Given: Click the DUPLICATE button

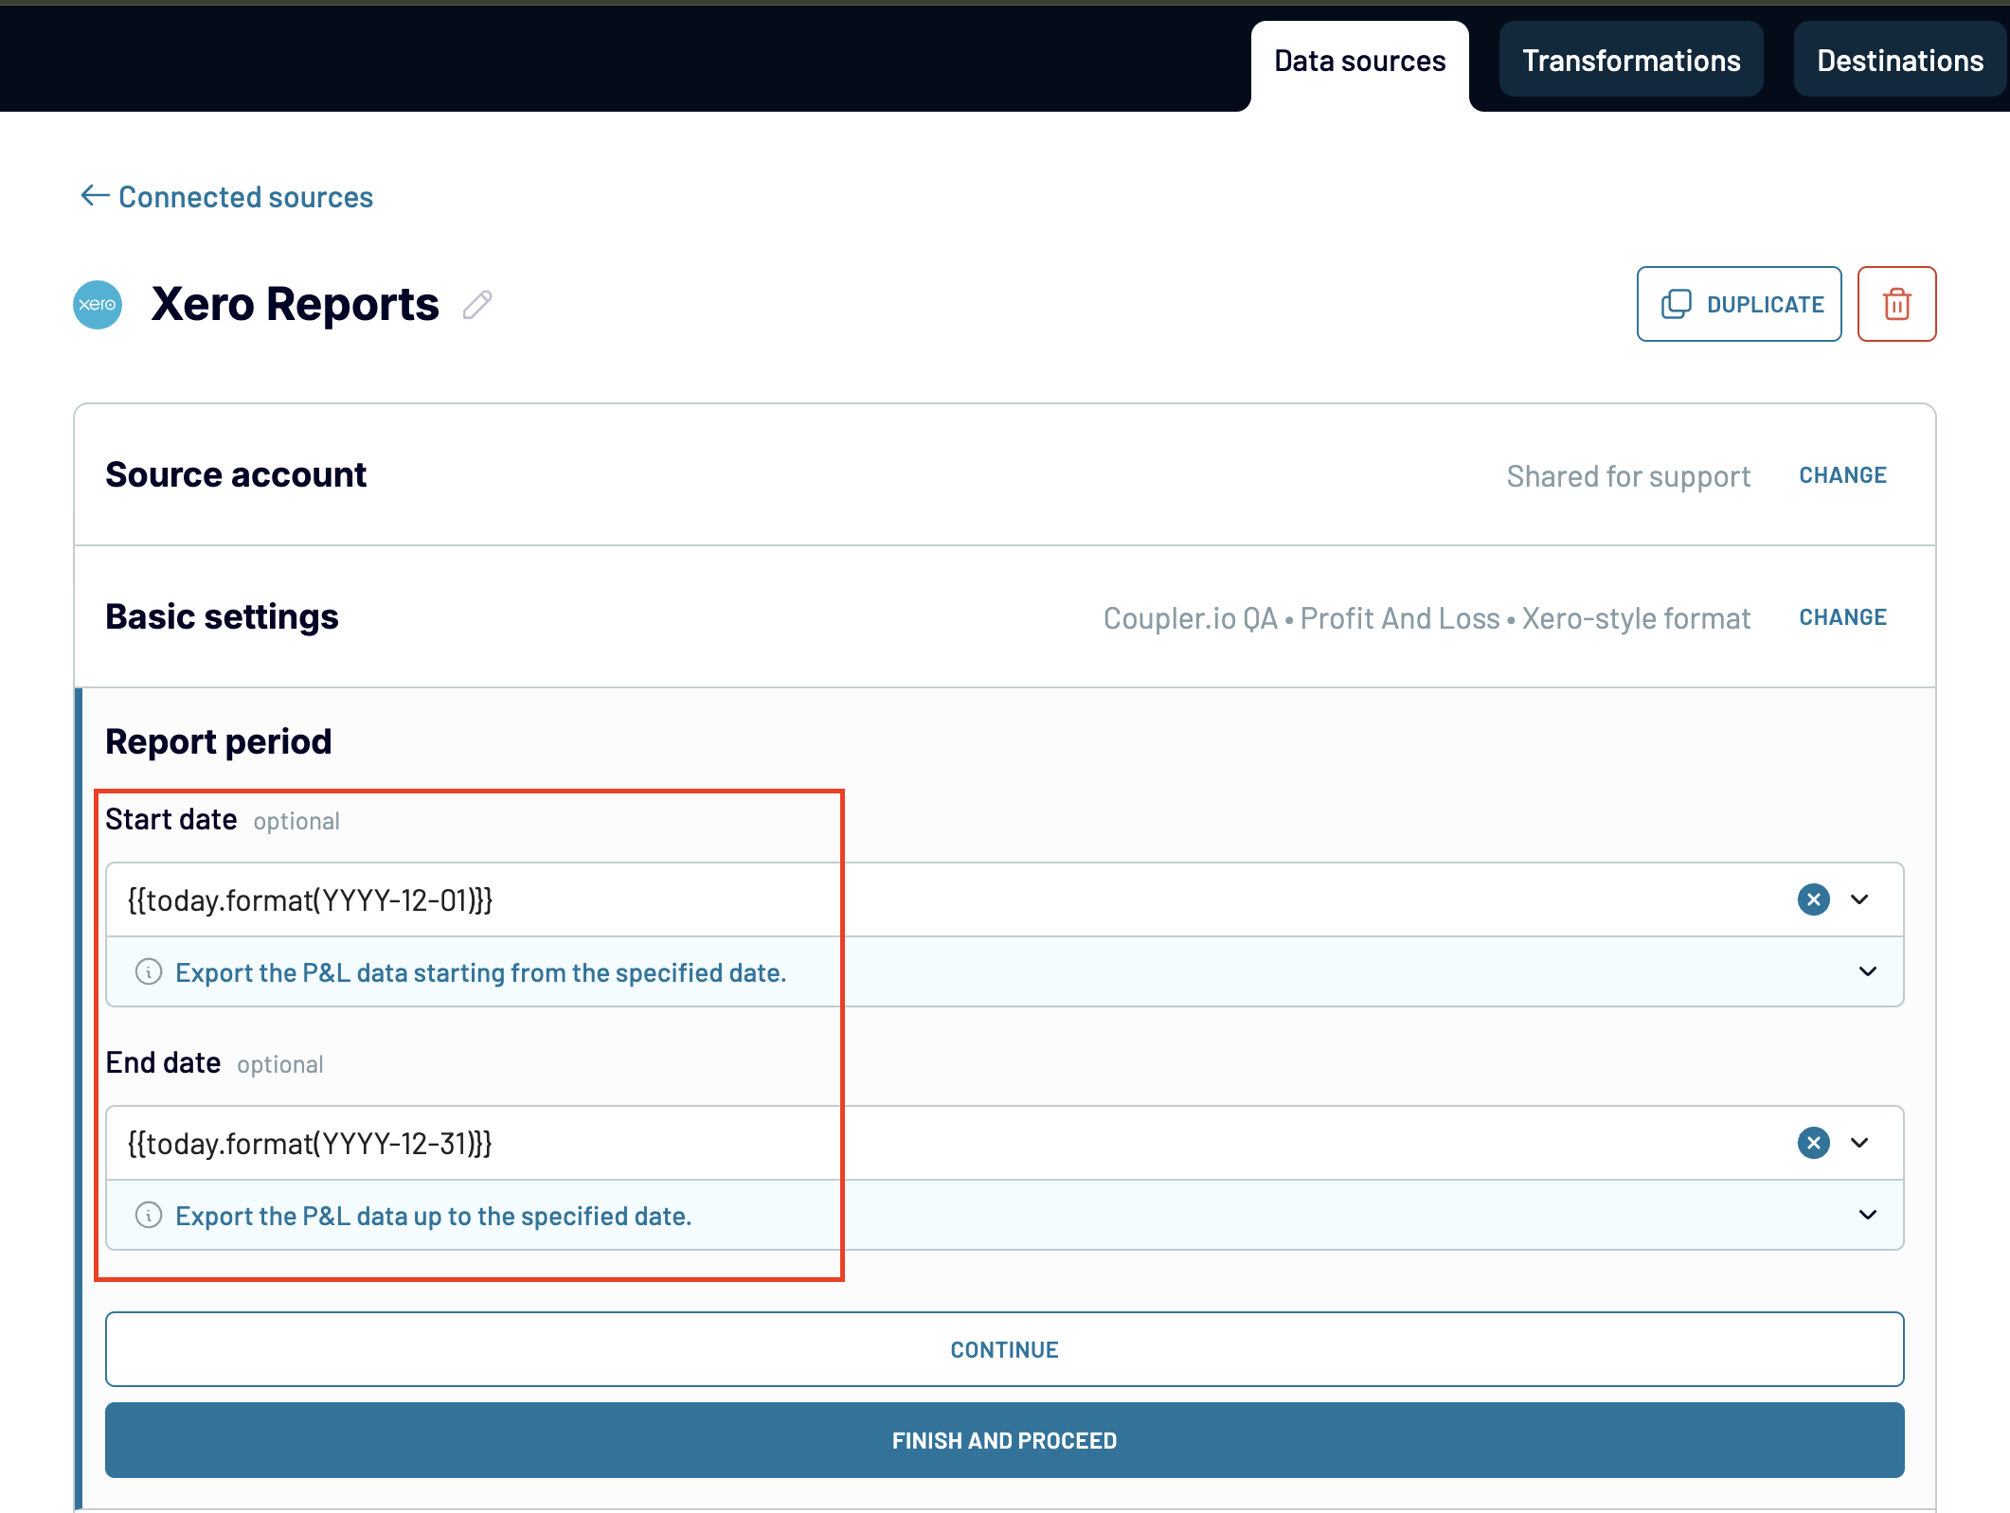Looking at the screenshot, I should [x=1739, y=304].
